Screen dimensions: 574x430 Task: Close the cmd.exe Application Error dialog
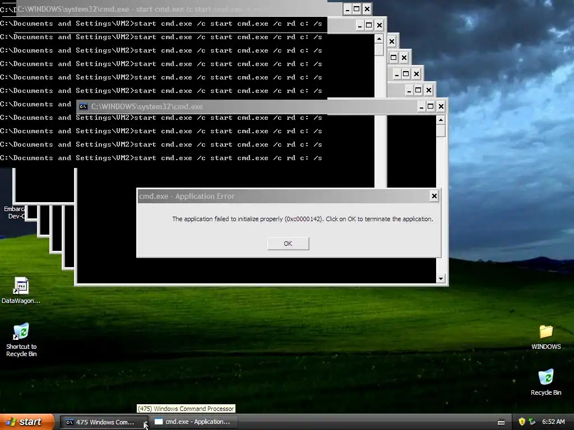coord(434,196)
